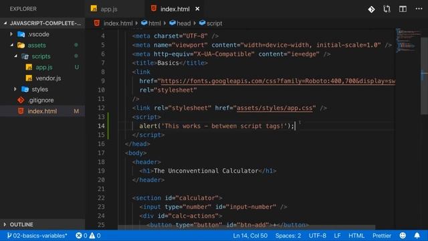Click the Unconventional Calculator h1 line
Viewport: 428px width, 241px height.
[208, 171]
